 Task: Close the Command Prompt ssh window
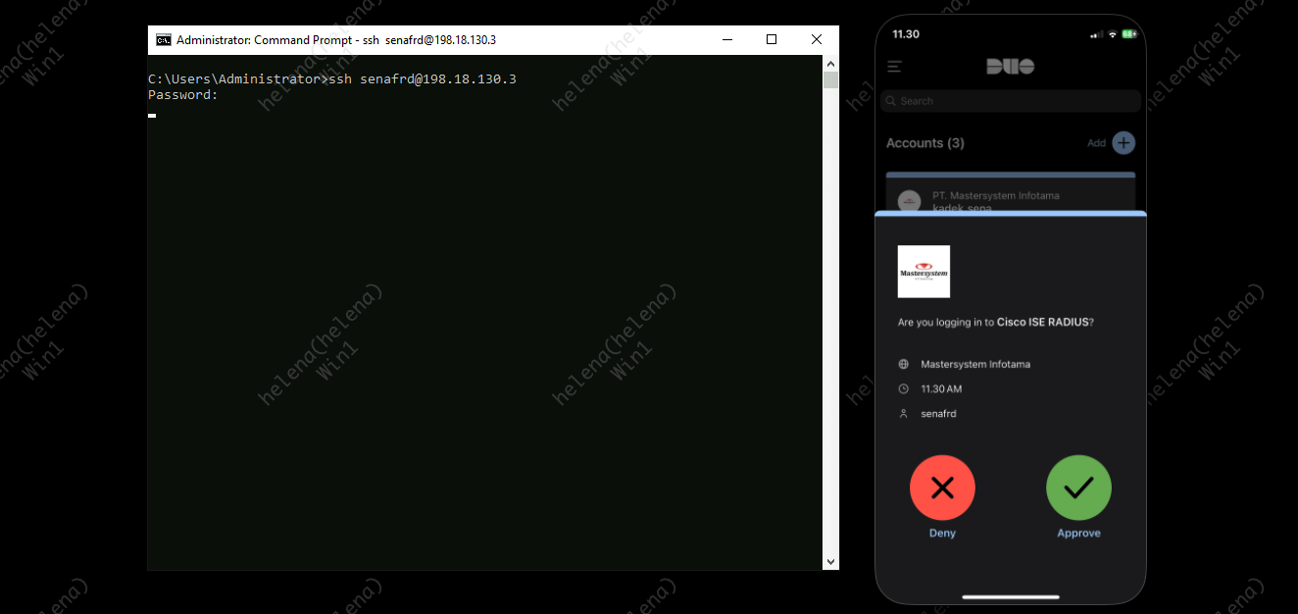[816, 40]
